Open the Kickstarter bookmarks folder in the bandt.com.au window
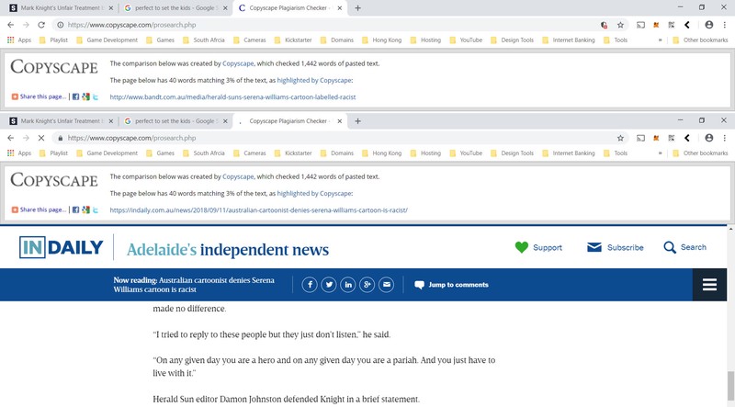735x407 pixels. (293, 40)
